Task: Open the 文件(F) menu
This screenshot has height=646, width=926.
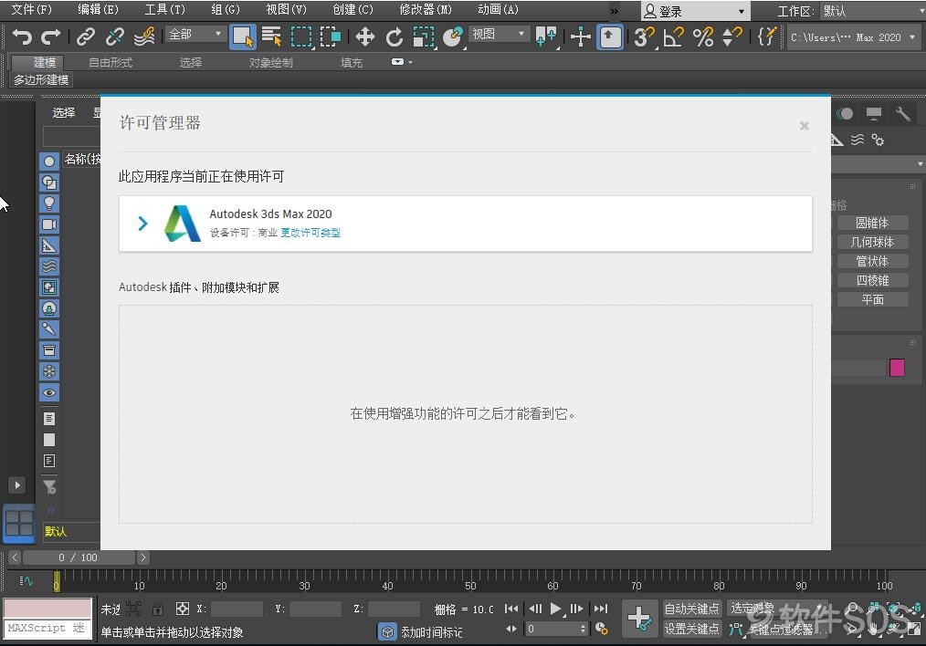Action: click(32, 9)
